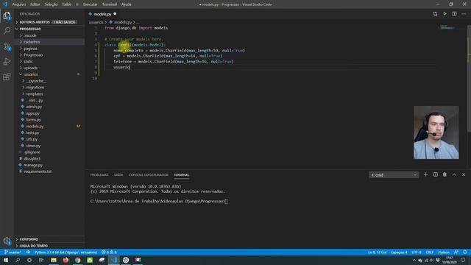Click the feedback icon in status bar
Viewport: 471px width, 265px height.
[x=456, y=252]
